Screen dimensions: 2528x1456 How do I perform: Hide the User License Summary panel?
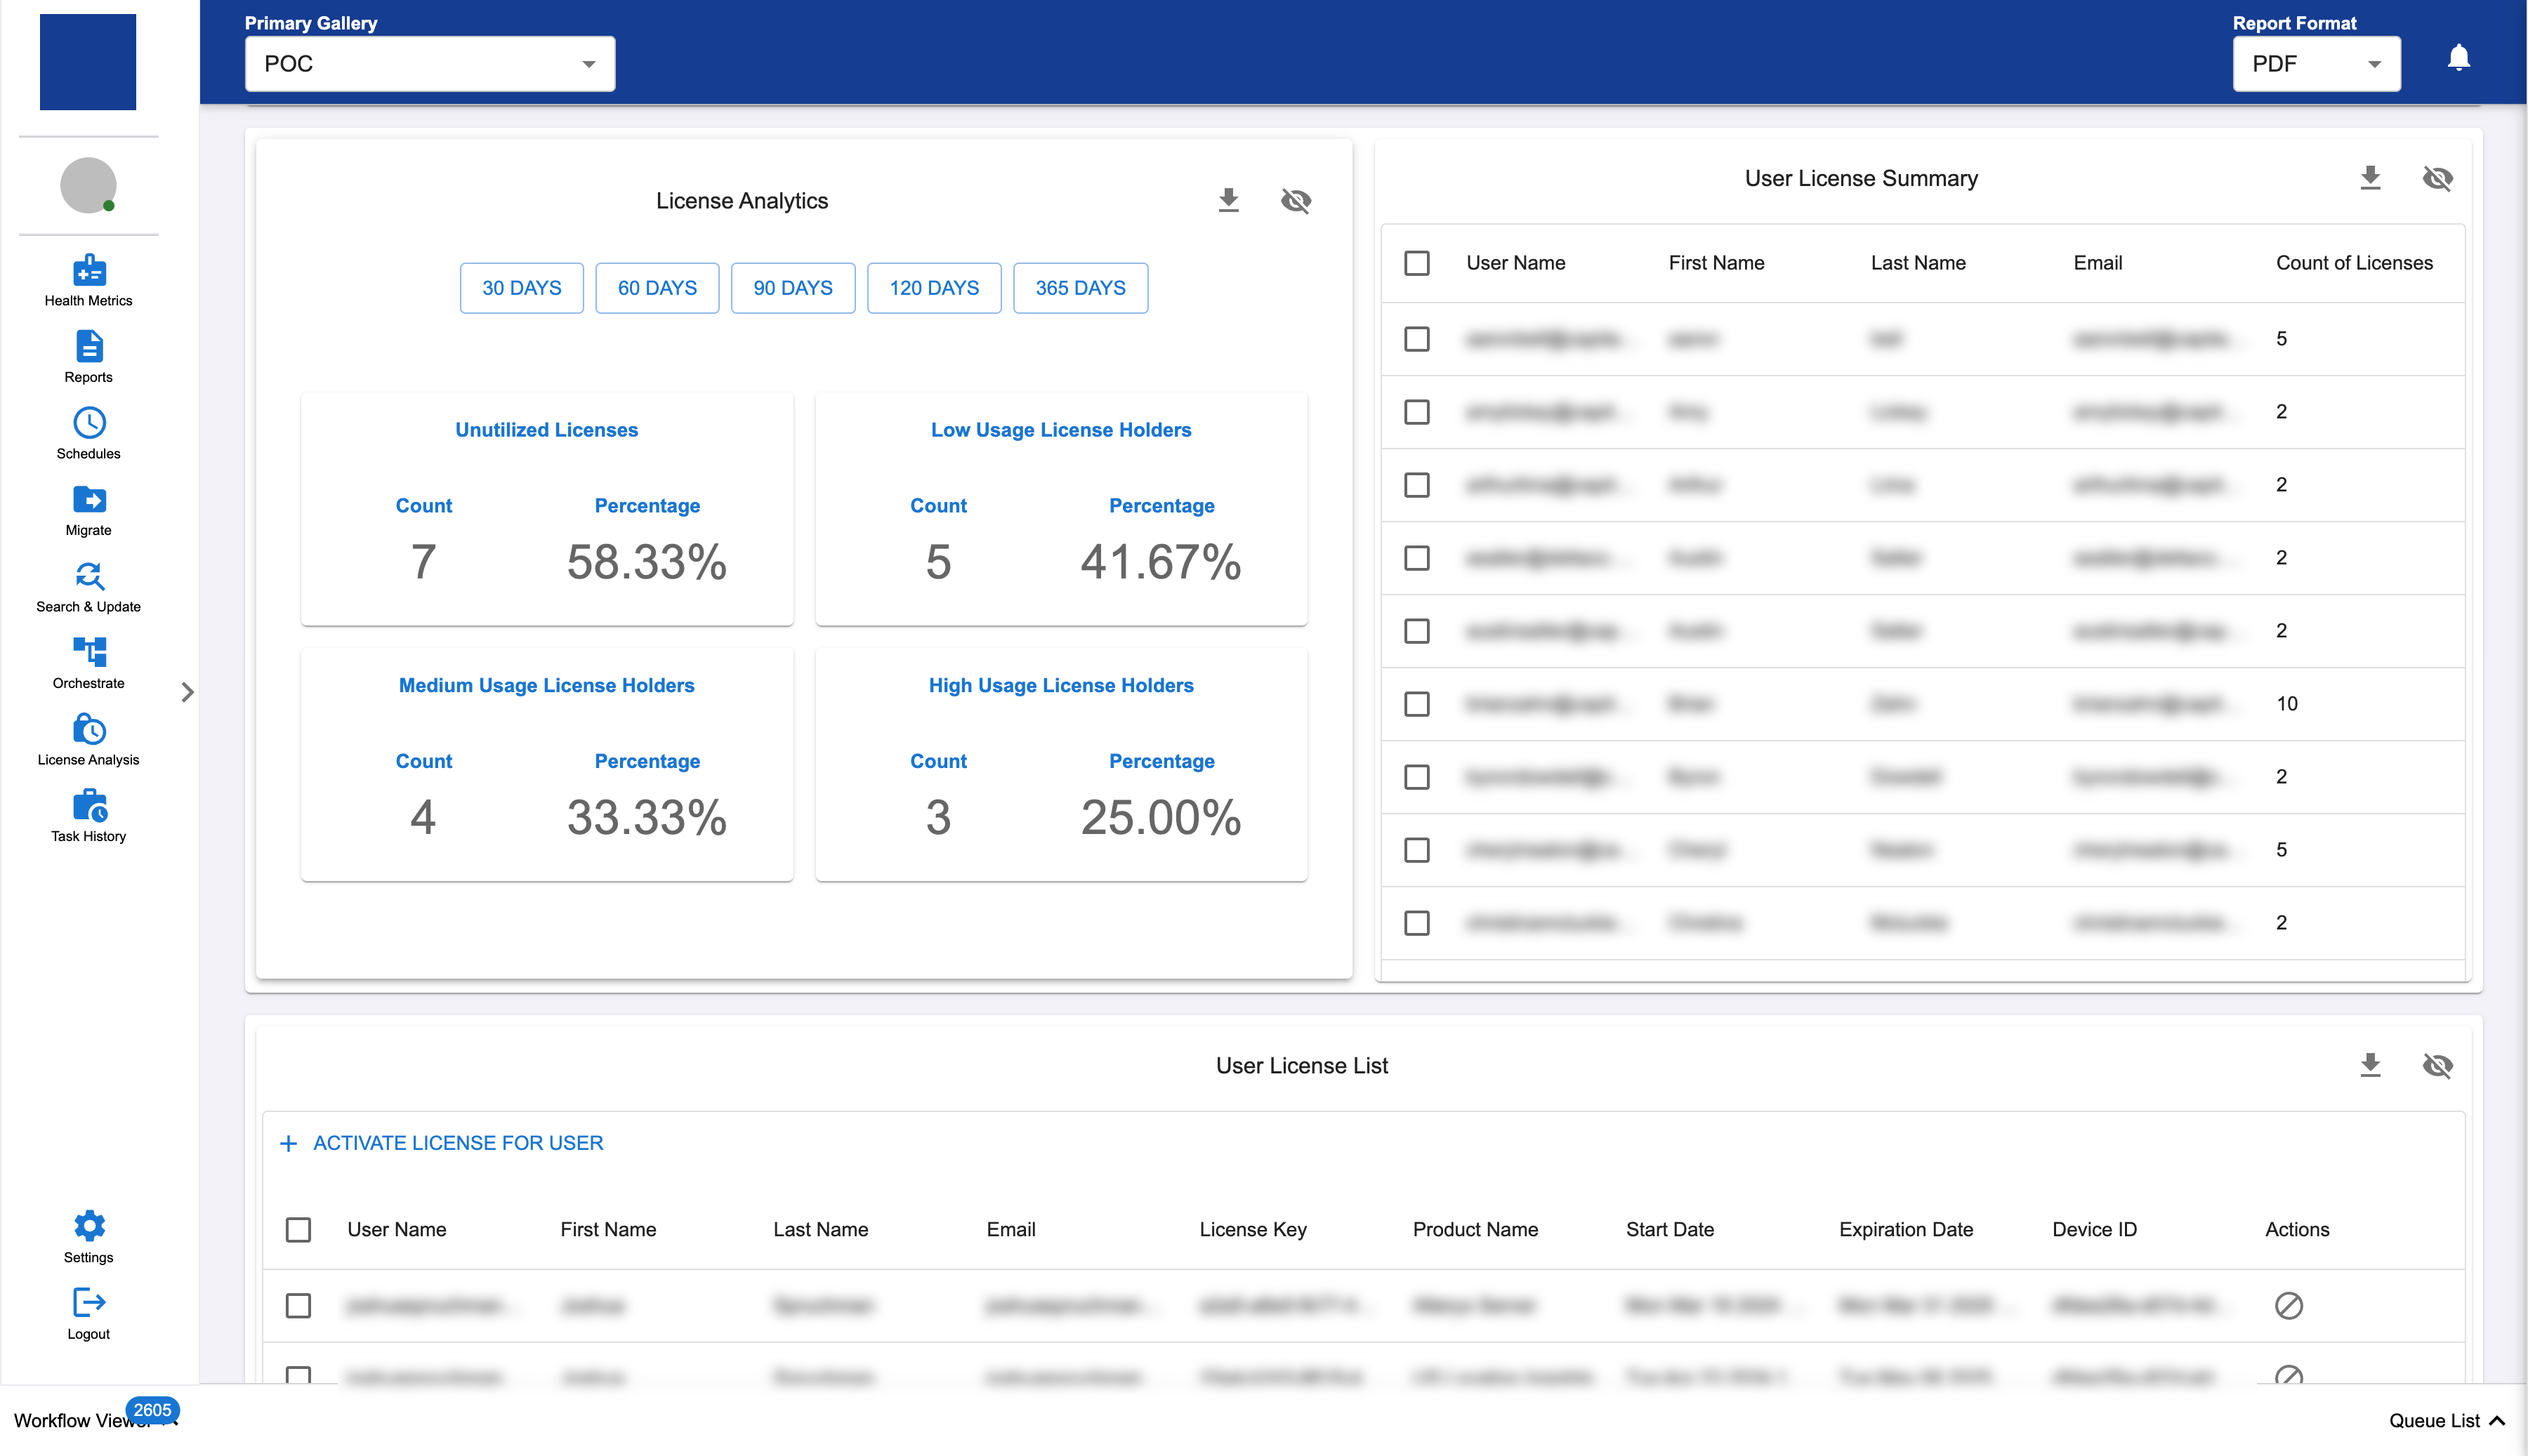pyautogui.click(x=2437, y=178)
